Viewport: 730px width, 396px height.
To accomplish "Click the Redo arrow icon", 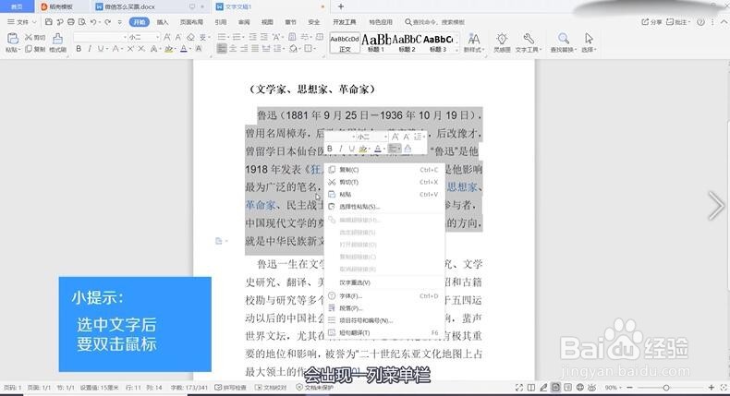I will coord(108,22).
